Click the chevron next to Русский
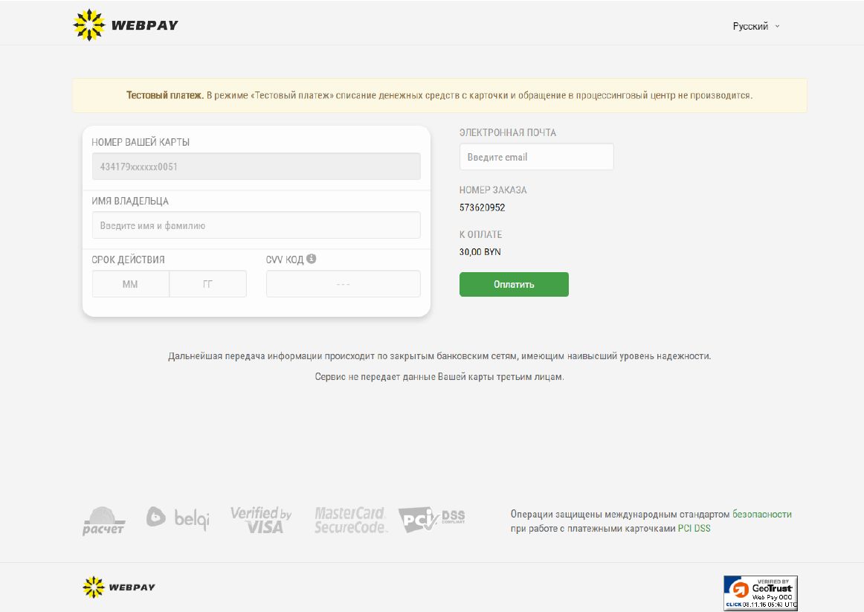864x612 pixels. pyautogui.click(x=778, y=26)
